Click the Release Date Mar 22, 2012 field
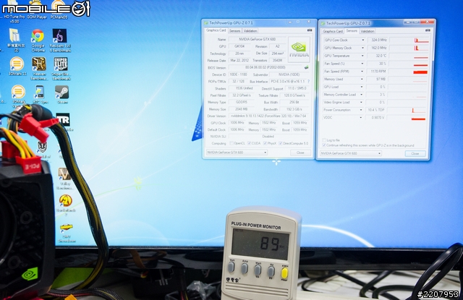This screenshot has height=300, width=463. tap(239, 61)
